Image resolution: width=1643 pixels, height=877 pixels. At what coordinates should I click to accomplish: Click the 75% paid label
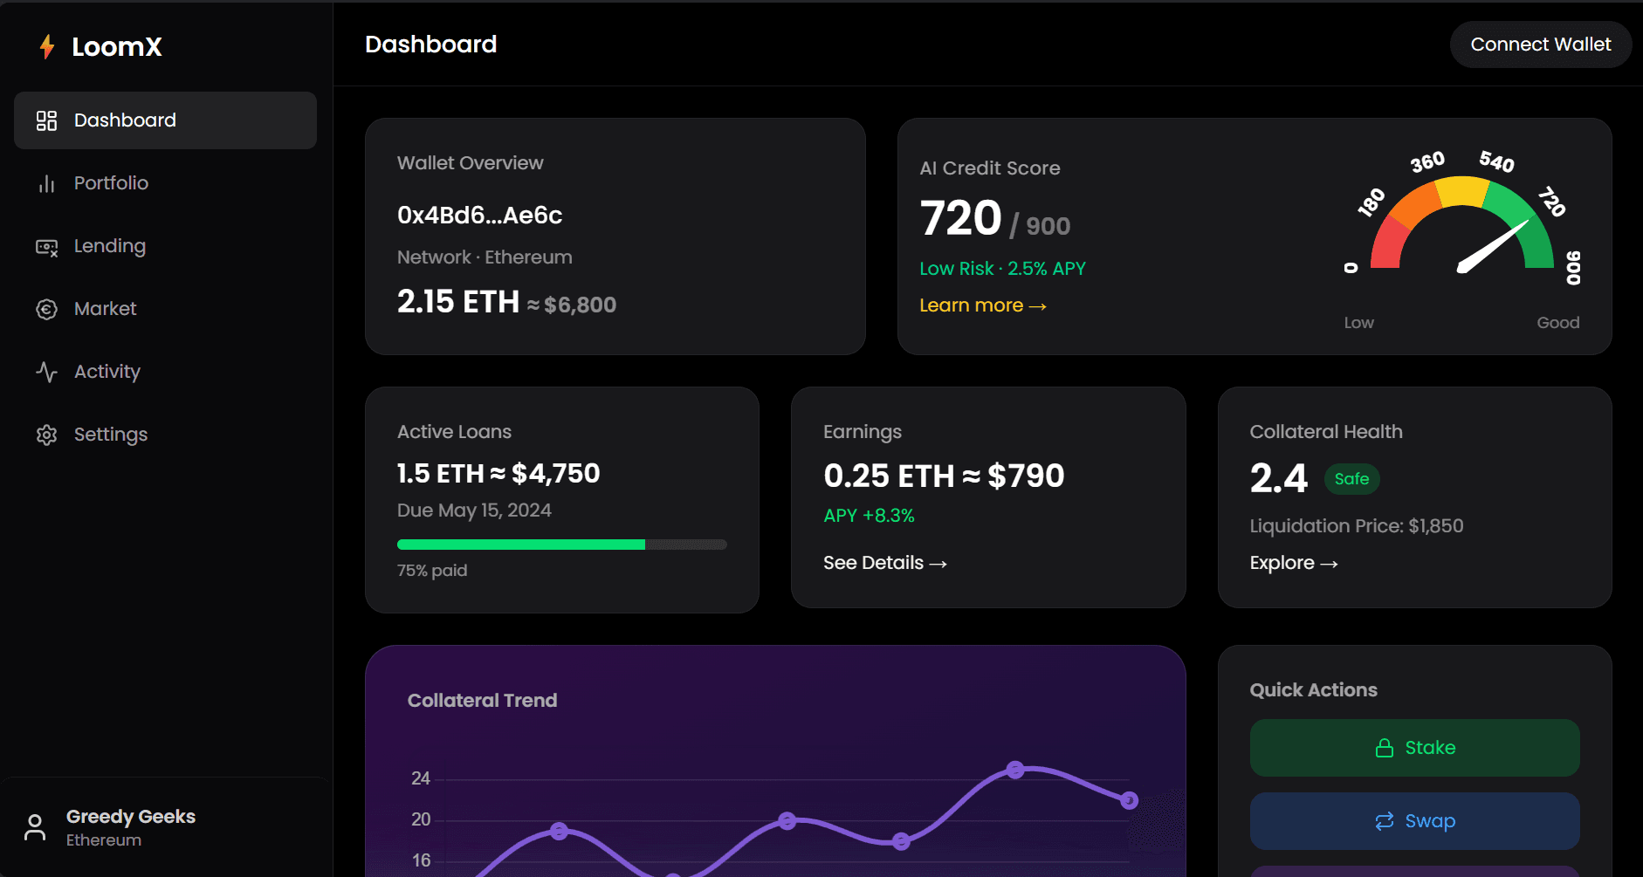click(x=432, y=571)
